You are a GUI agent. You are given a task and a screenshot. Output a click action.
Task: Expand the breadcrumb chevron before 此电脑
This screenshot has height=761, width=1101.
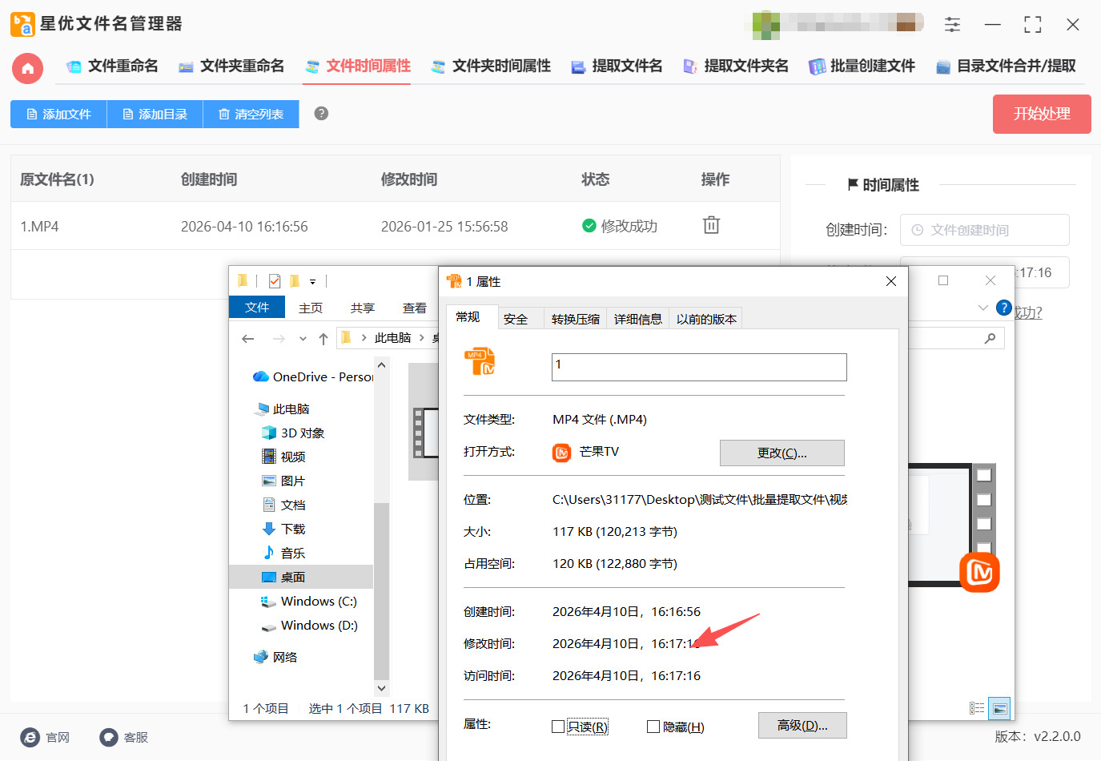(364, 338)
